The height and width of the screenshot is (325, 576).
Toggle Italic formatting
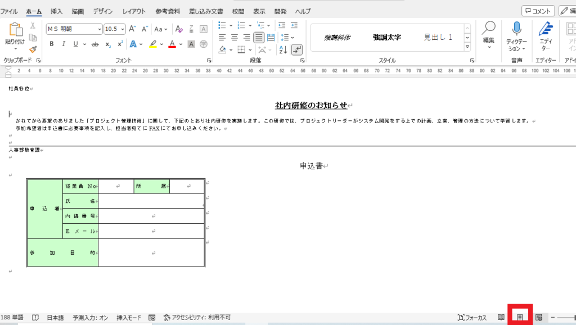64,44
